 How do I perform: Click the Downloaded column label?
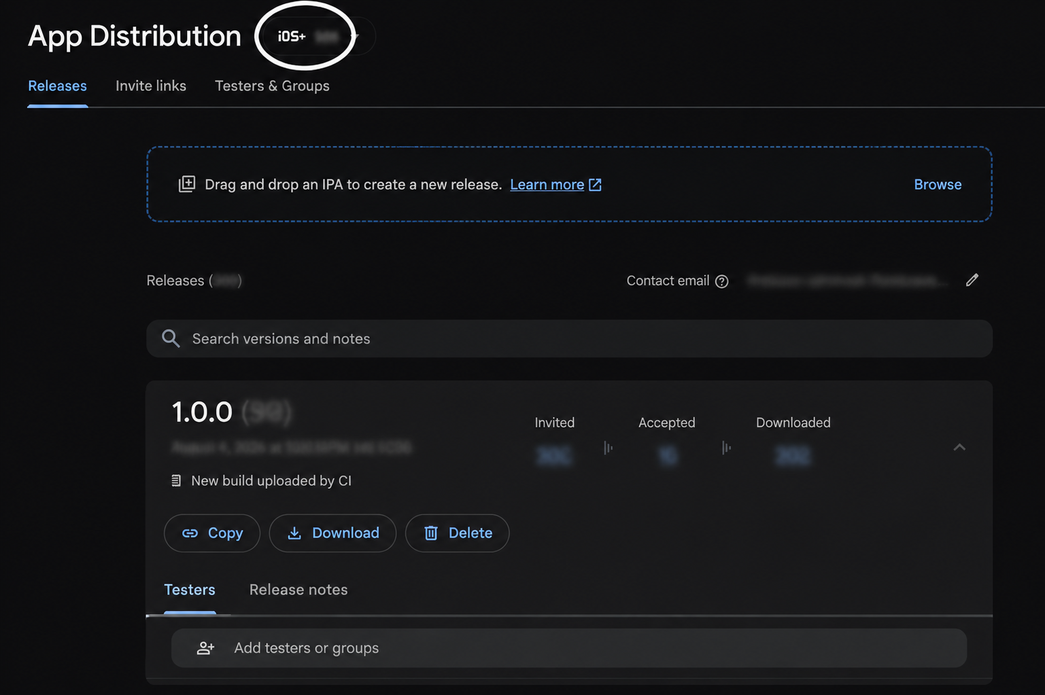[793, 423]
